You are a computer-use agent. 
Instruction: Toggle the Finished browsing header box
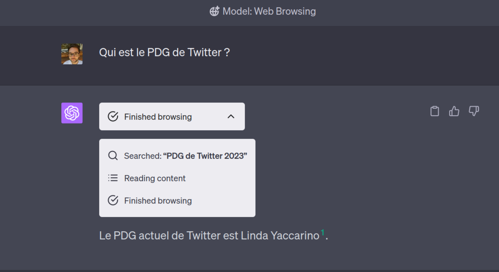tap(172, 116)
